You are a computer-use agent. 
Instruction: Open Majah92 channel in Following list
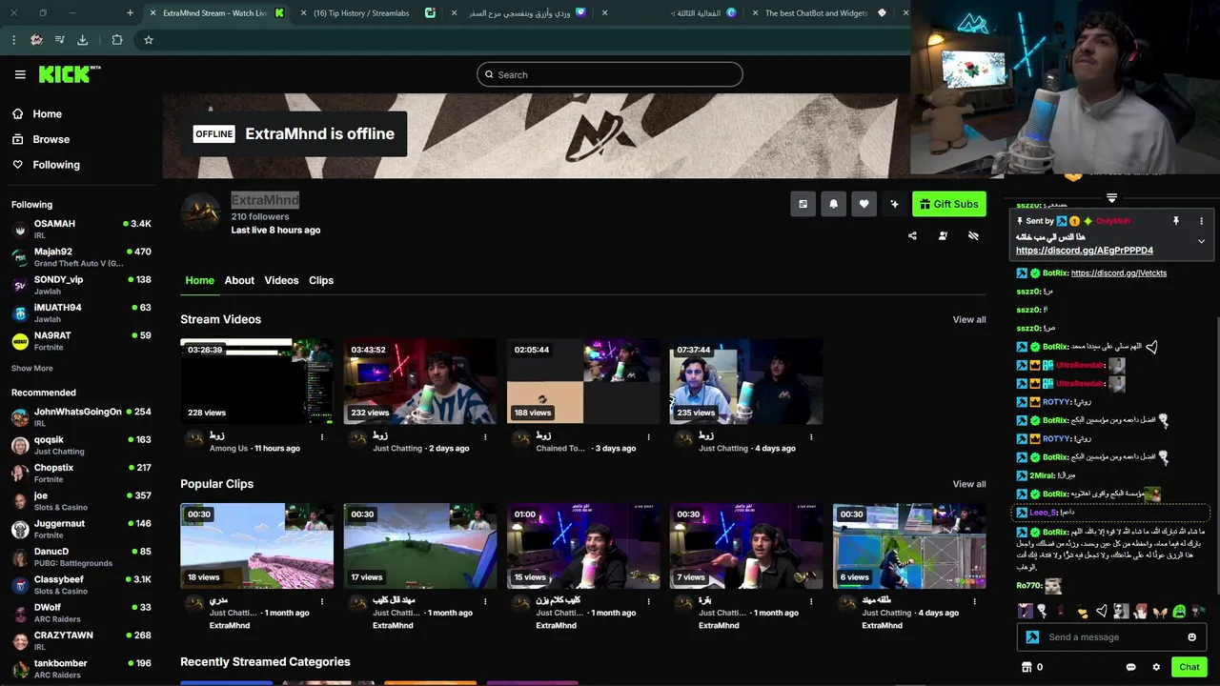click(81, 257)
